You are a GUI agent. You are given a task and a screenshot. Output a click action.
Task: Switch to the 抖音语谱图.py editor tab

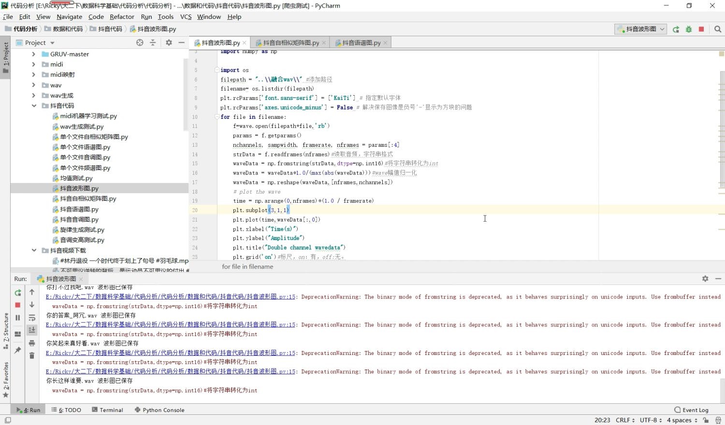361,43
